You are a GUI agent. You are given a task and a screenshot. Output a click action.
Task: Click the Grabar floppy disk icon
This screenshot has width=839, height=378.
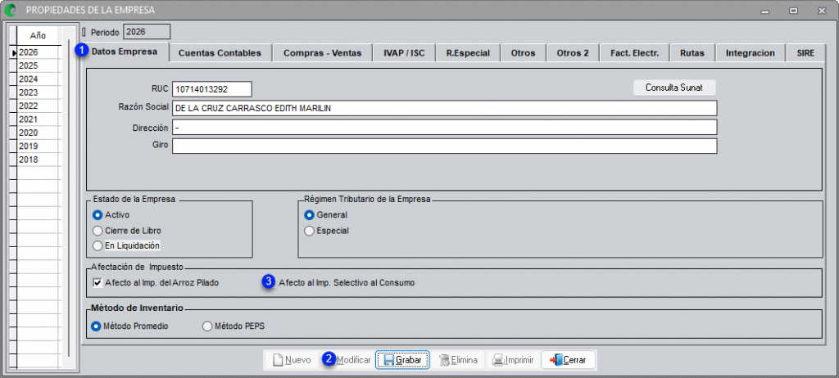pos(389,360)
